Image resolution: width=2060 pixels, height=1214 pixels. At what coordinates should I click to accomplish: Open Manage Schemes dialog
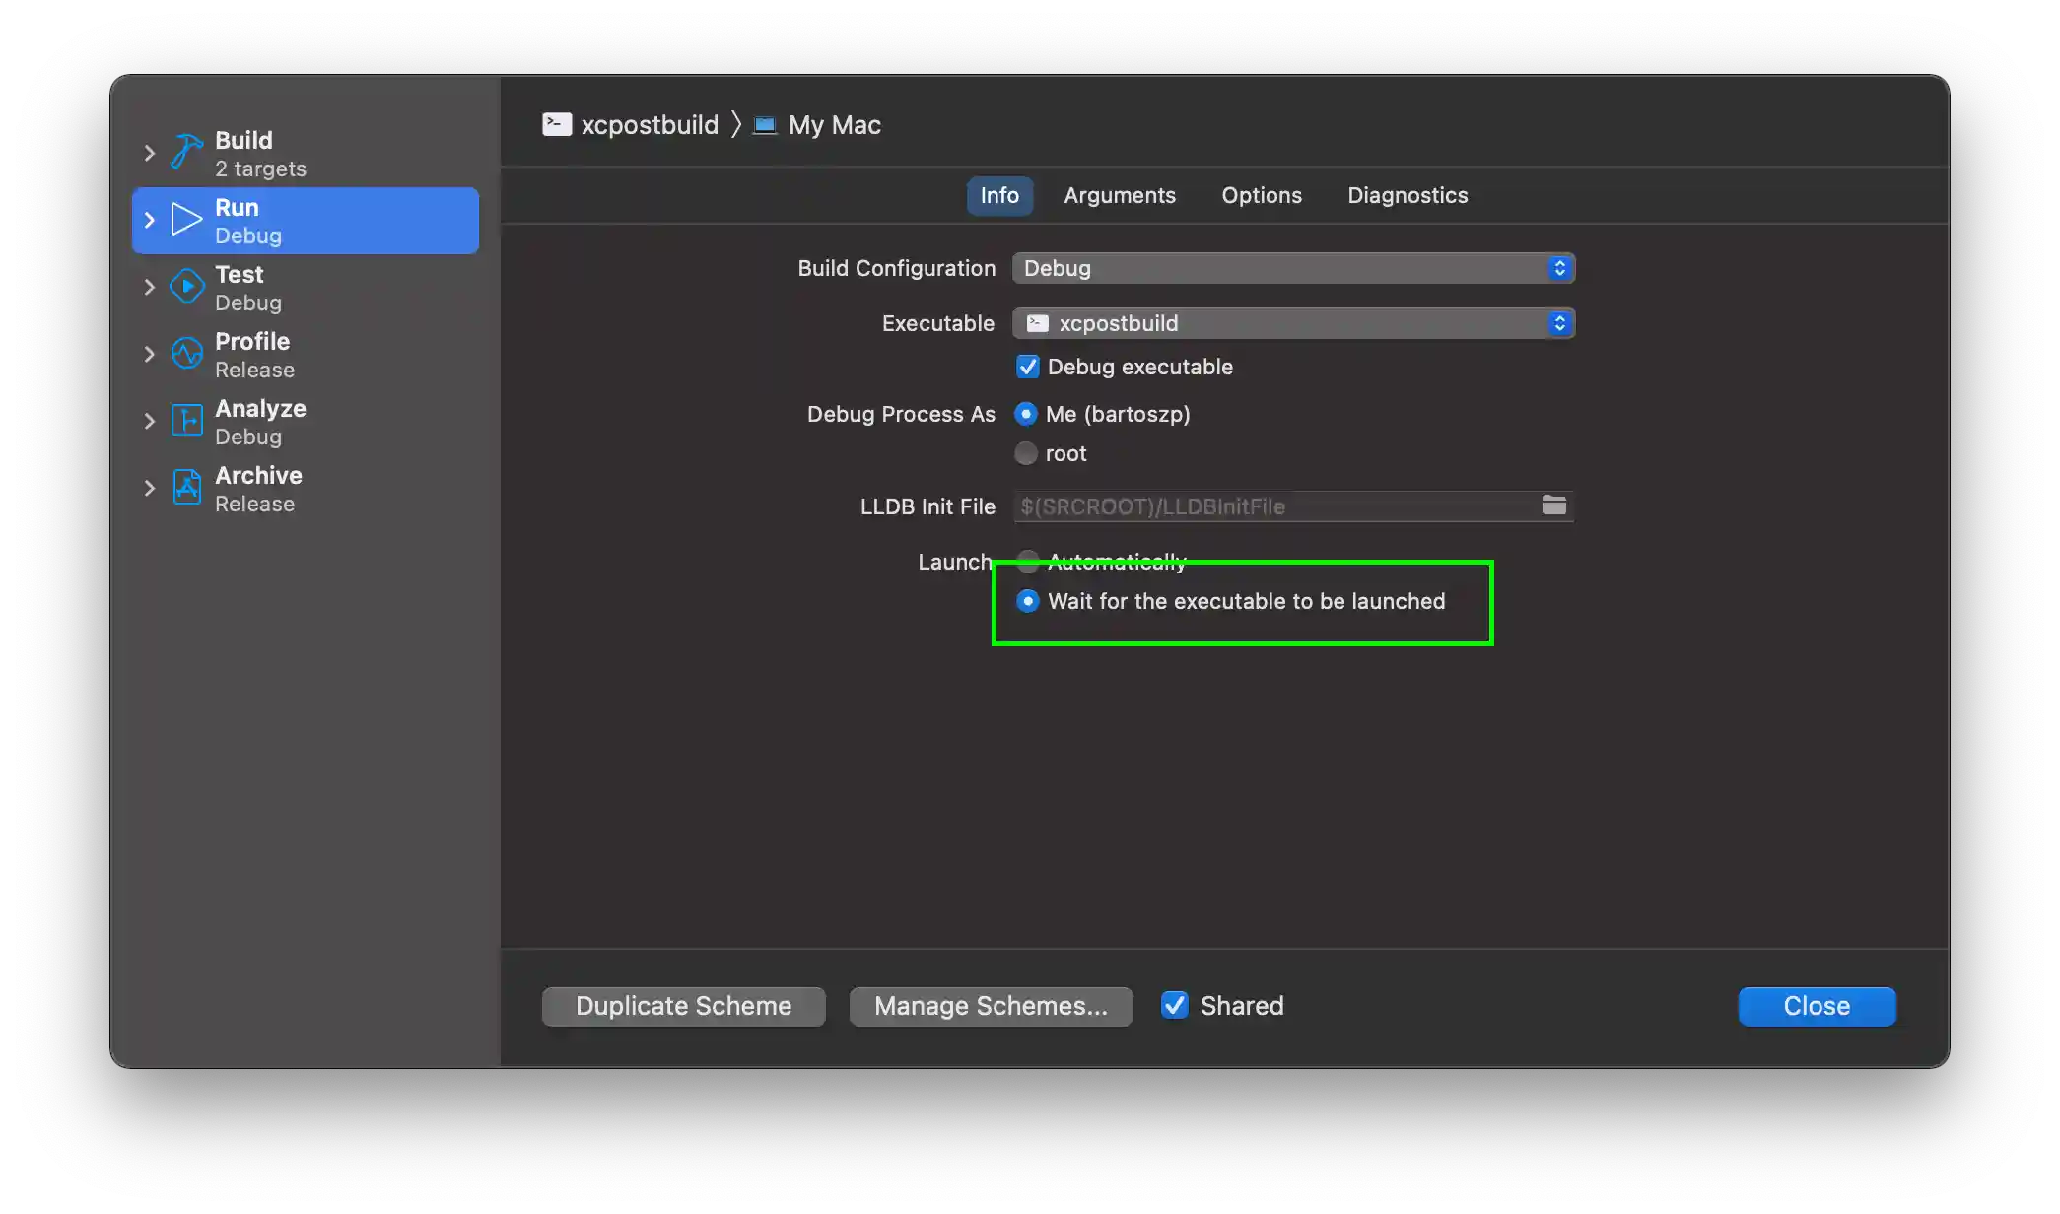(991, 1005)
